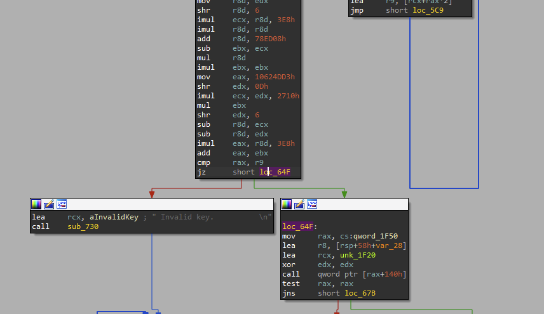Click the color icon on the loc_64F node
This screenshot has width=544, height=314.
(x=287, y=204)
